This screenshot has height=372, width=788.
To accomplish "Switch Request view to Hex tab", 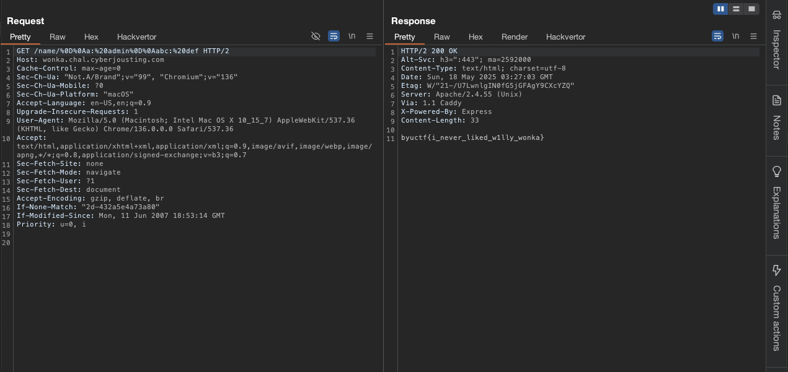I will [x=91, y=37].
